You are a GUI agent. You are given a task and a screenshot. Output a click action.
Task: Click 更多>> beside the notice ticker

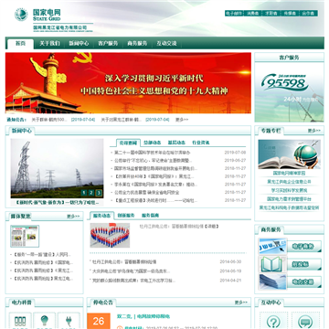(x=182, y=120)
